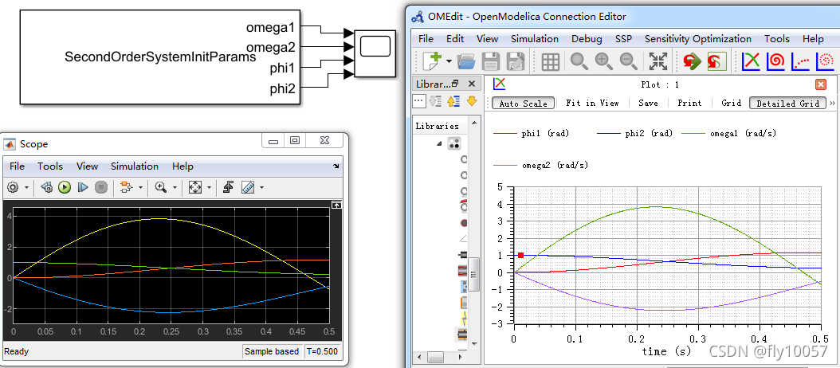The image size is (840, 368).
Task: Open Scope Tools menu
Action: pos(50,166)
